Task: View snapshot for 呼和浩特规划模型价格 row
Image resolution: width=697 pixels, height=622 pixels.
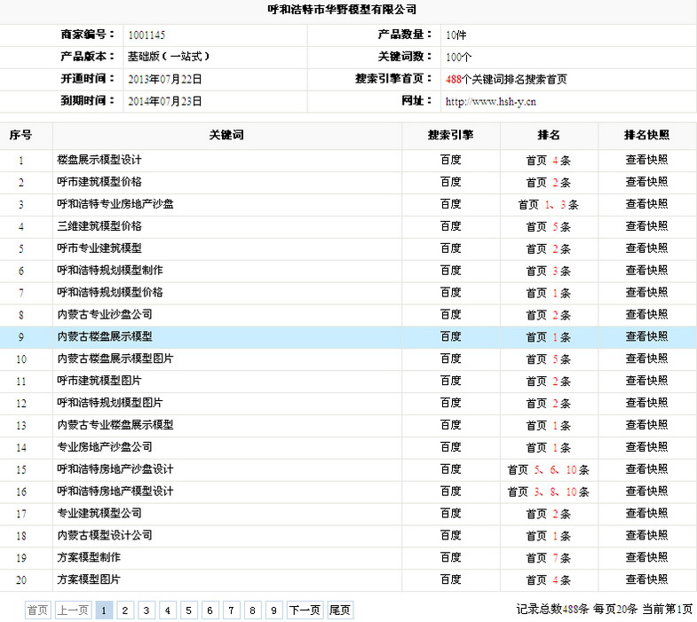Action: pyautogui.click(x=646, y=293)
